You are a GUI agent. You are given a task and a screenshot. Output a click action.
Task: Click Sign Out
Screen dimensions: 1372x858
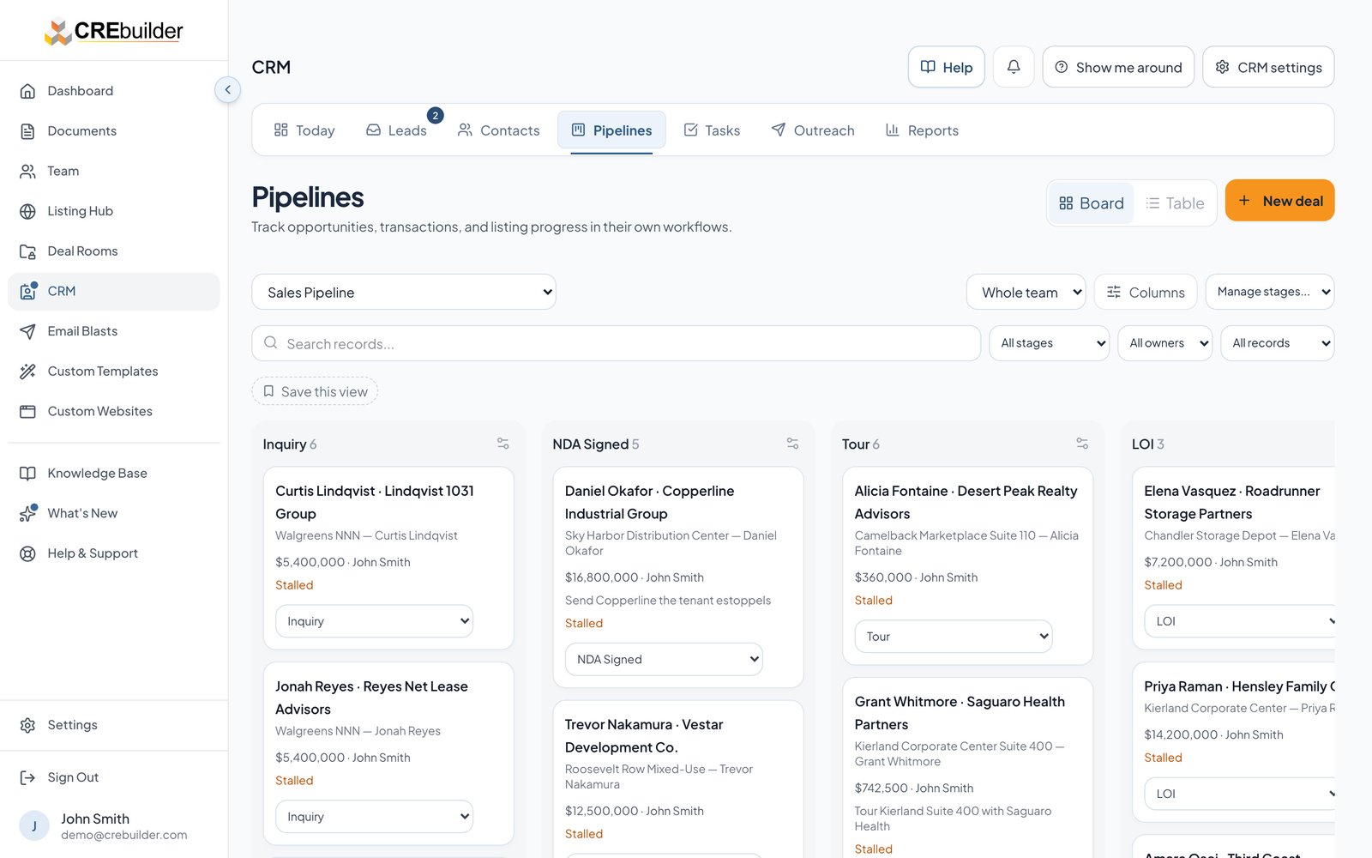point(113,777)
